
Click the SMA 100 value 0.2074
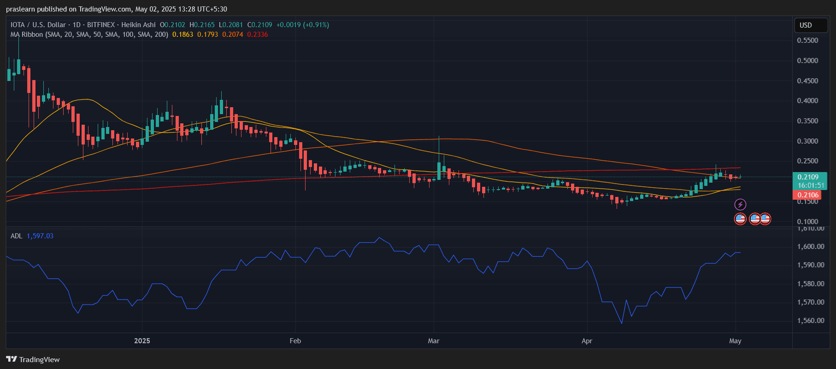pyautogui.click(x=232, y=35)
